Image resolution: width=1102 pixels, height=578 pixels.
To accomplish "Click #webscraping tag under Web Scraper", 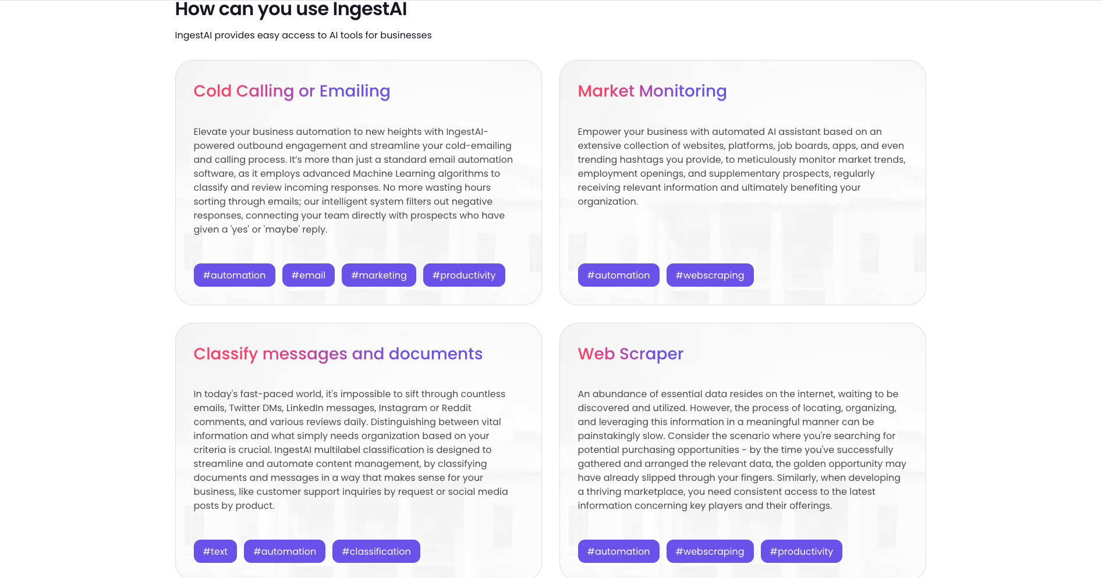I will point(710,551).
